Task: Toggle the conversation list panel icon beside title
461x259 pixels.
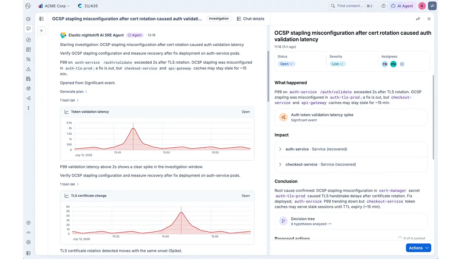Action: click(41, 19)
